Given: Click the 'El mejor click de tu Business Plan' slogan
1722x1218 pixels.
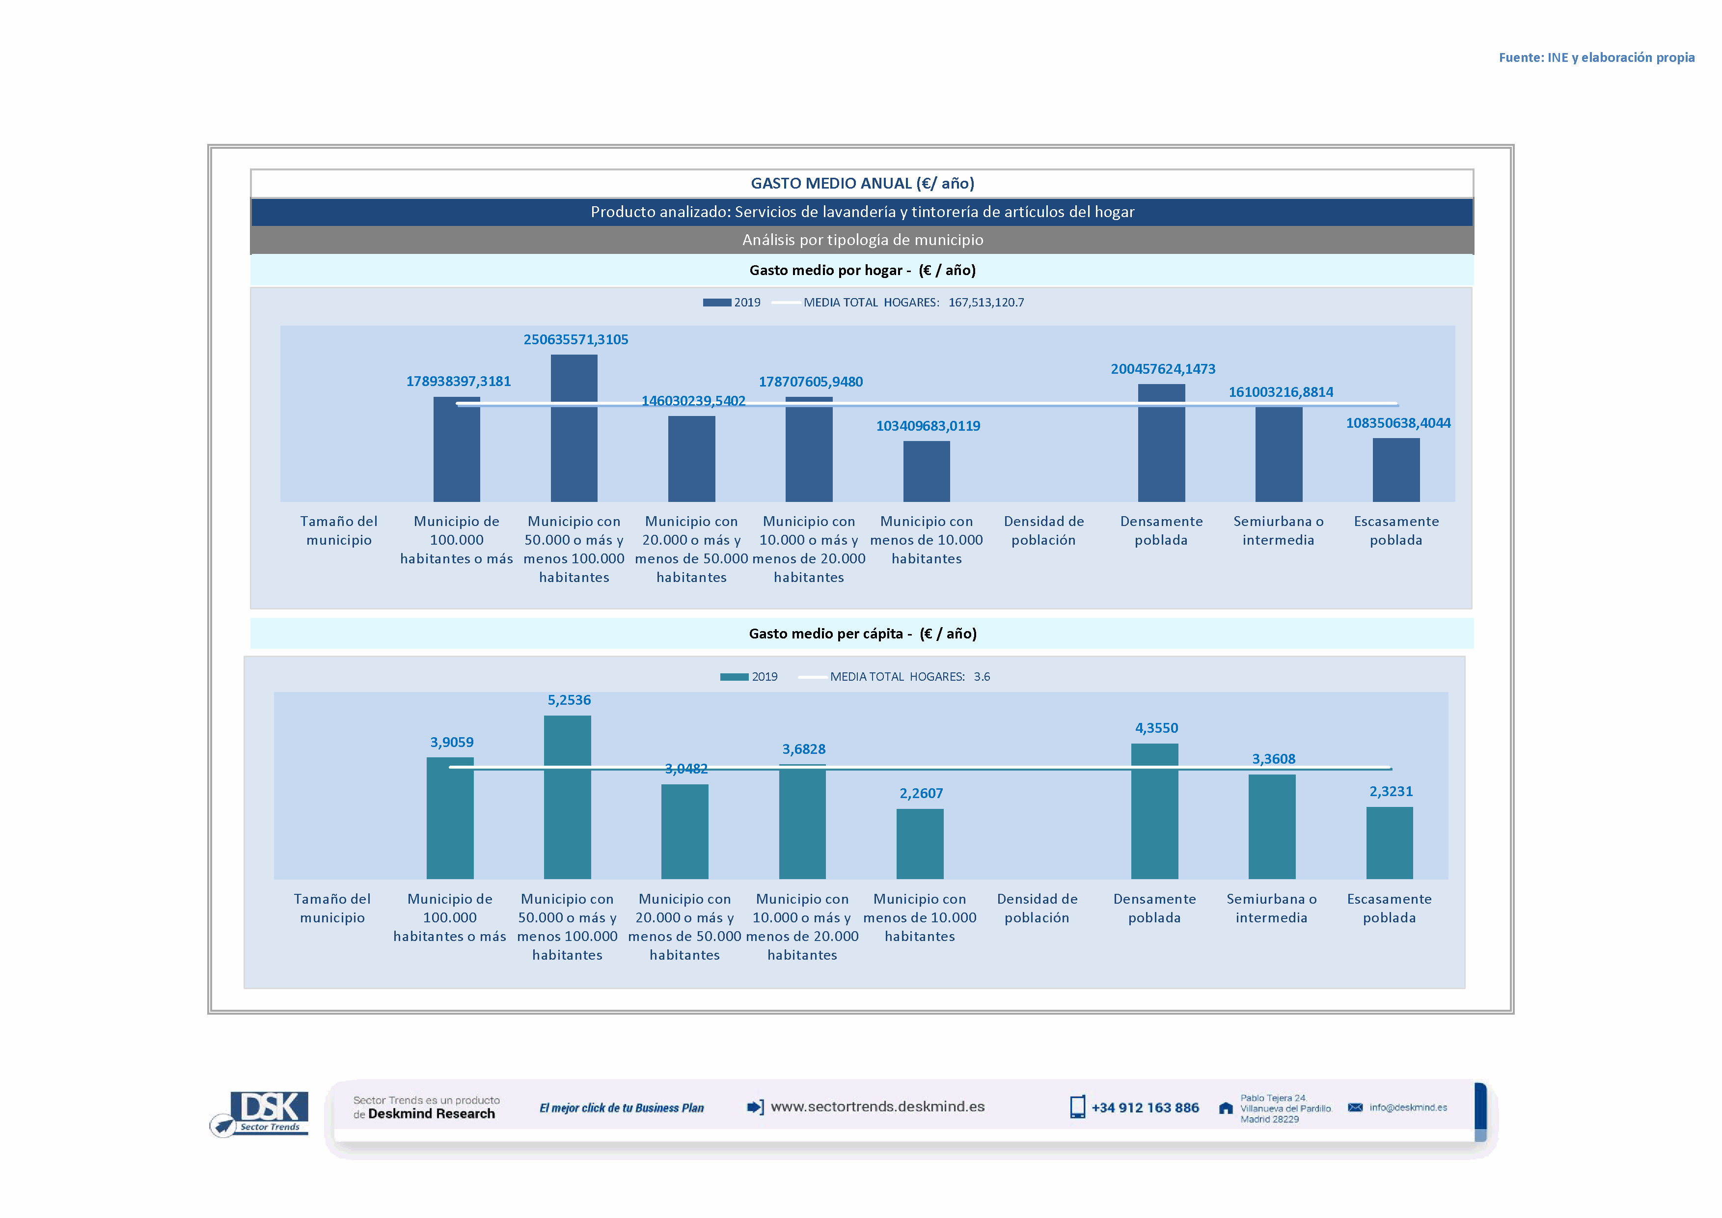Looking at the screenshot, I should [x=622, y=1108].
